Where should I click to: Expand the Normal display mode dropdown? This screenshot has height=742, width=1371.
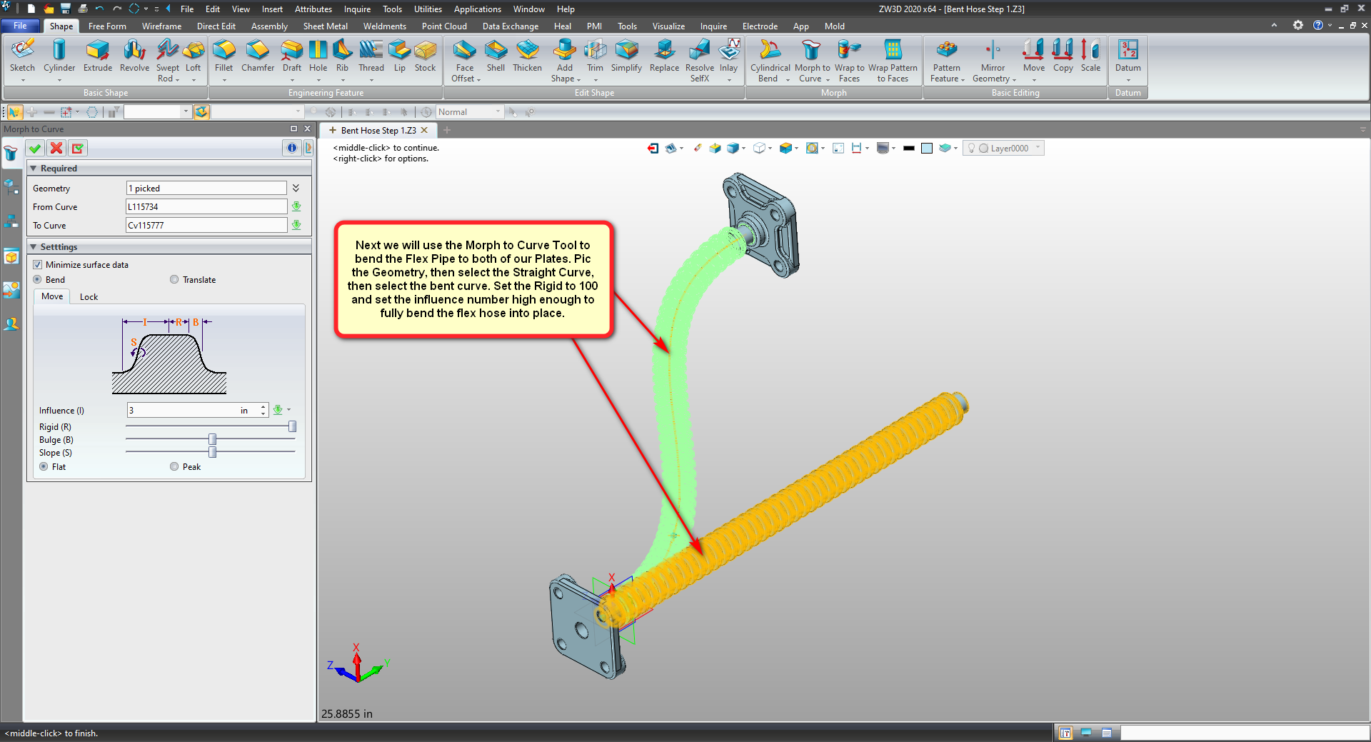click(x=498, y=112)
